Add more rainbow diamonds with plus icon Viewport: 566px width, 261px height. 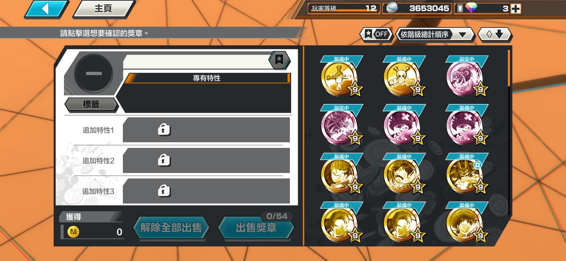click(x=515, y=9)
